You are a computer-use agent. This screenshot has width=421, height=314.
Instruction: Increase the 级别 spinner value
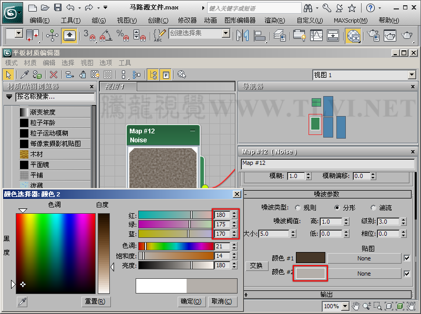(404, 220)
